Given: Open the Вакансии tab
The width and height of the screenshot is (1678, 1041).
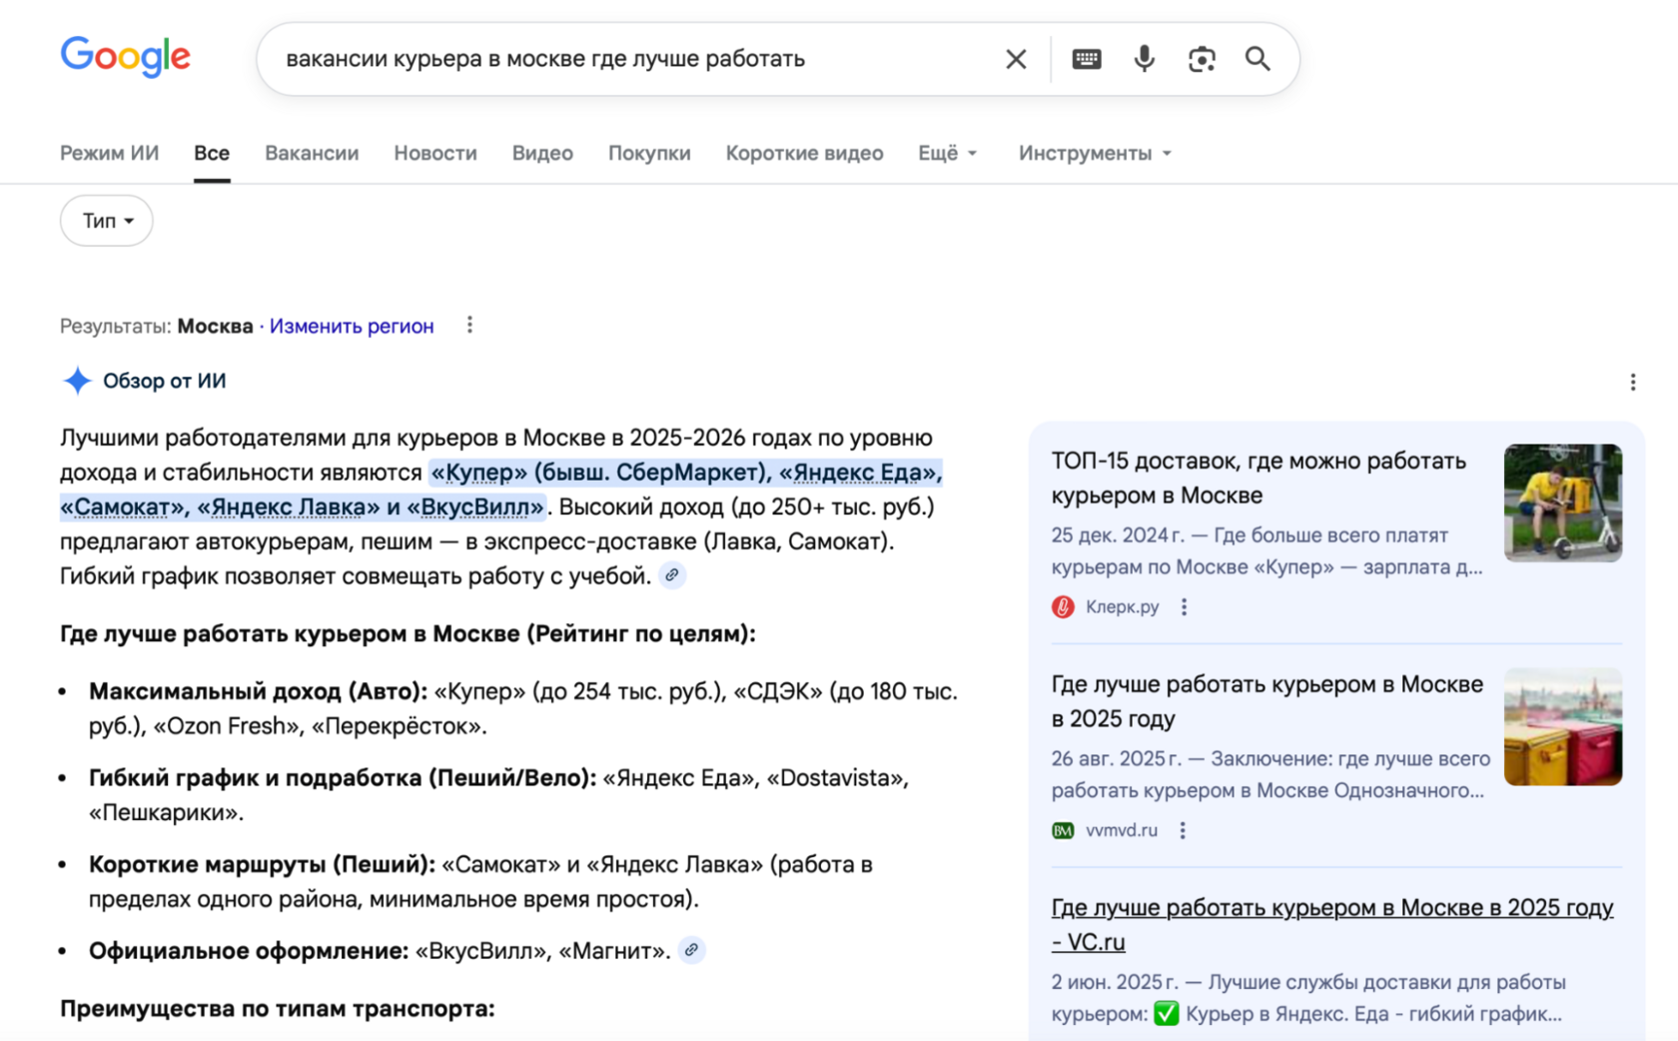Looking at the screenshot, I should point(312,153).
